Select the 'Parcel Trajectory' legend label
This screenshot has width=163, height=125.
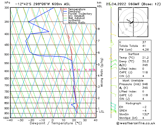tap(80, 14)
